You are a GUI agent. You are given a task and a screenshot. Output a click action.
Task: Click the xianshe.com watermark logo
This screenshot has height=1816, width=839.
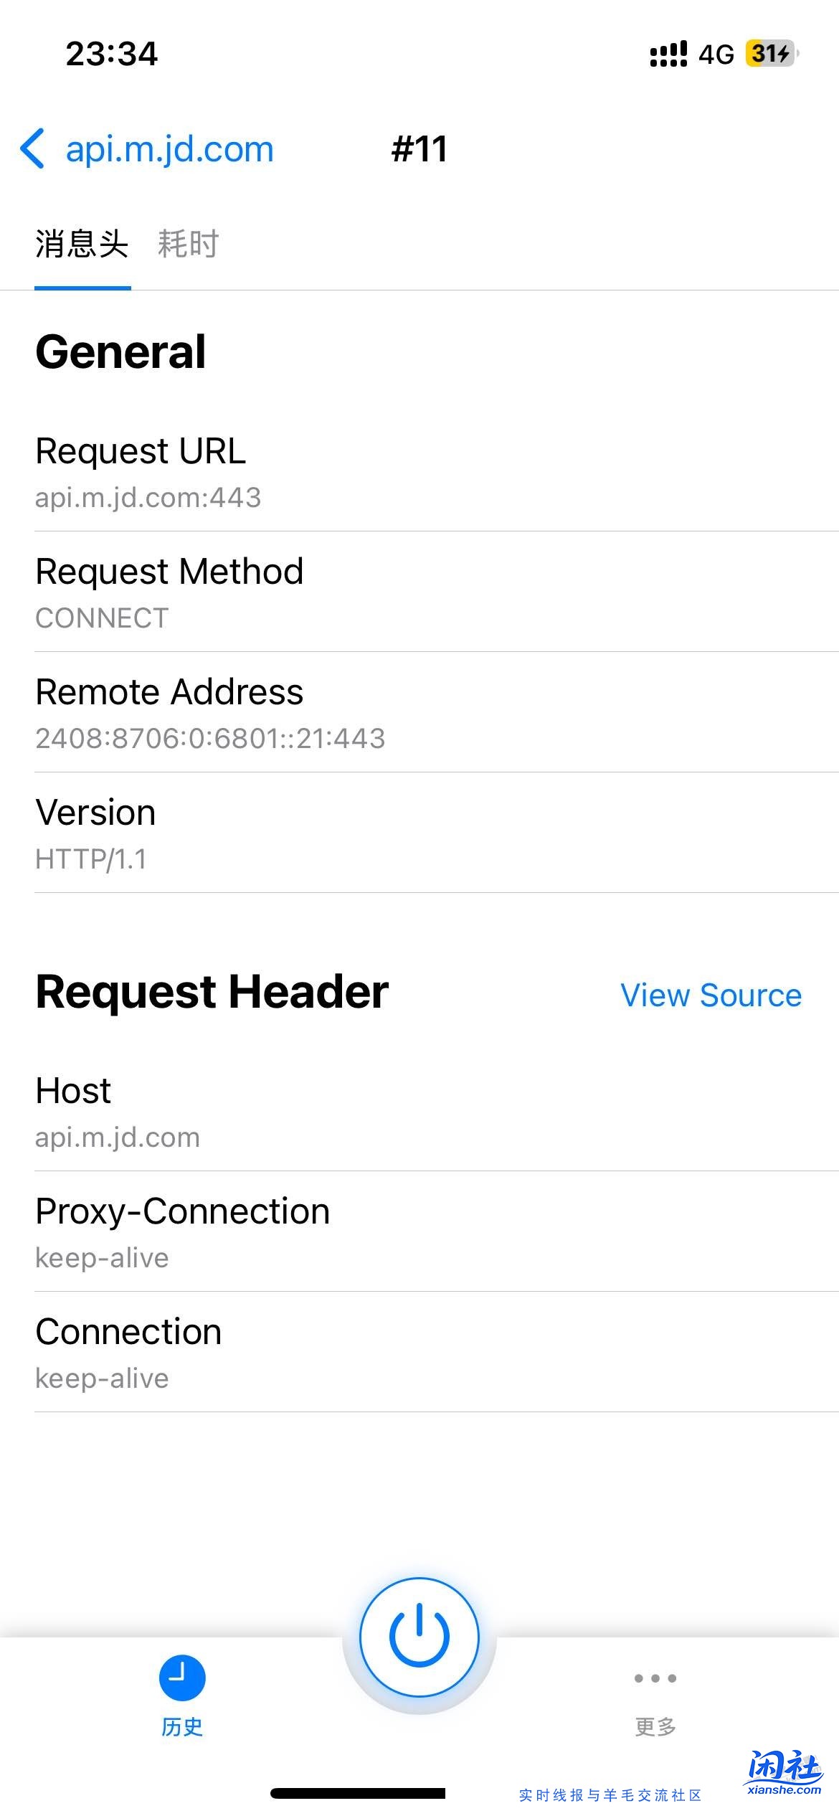783,1773
